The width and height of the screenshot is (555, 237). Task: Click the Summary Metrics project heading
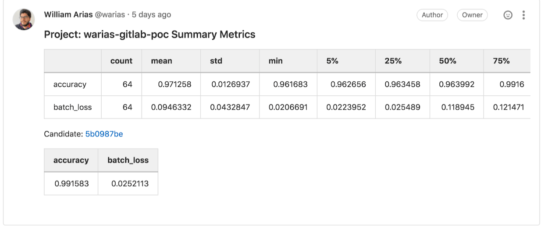(149, 35)
